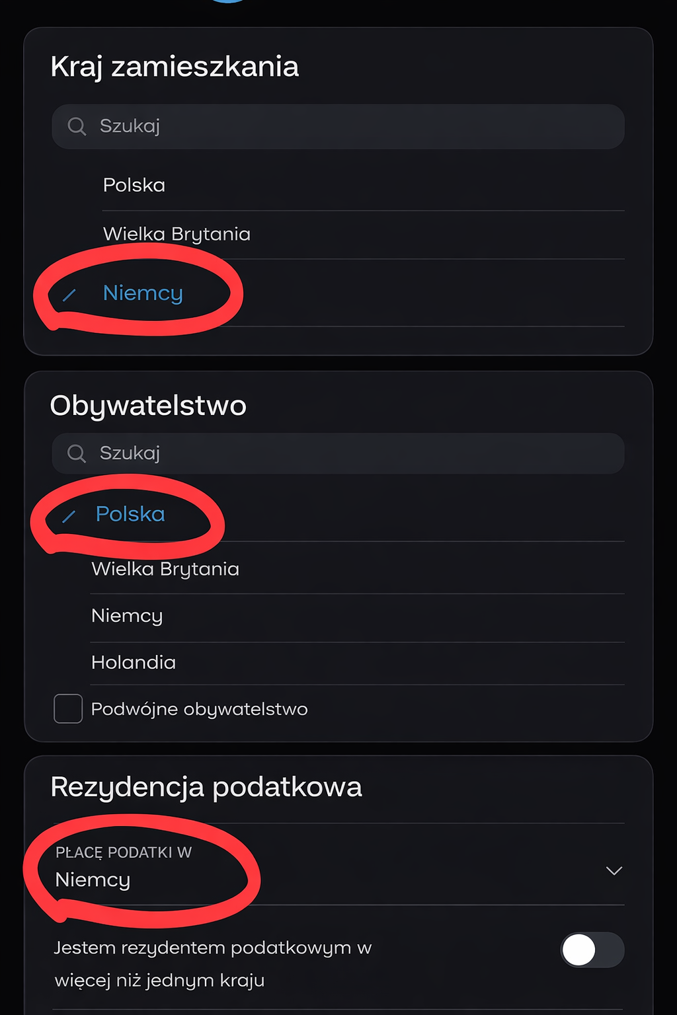The image size is (677, 1015).
Task: Choose Wielka Brytania in Kraj zamieszkania list
Action: click(177, 234)
